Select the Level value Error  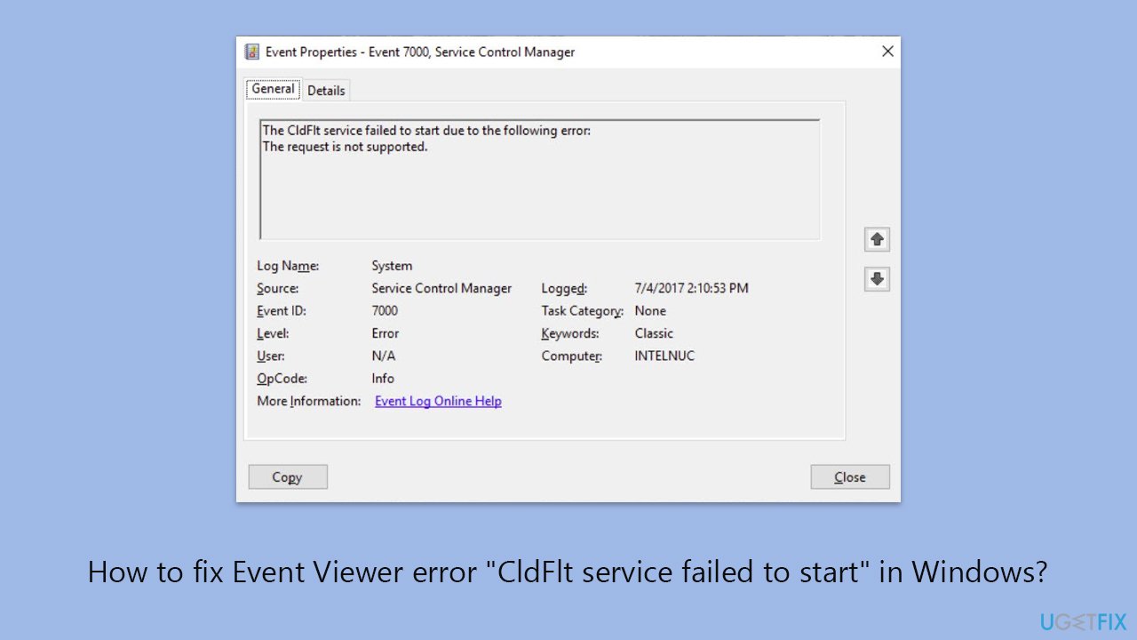pyautogui.click(x=385, y=332)
